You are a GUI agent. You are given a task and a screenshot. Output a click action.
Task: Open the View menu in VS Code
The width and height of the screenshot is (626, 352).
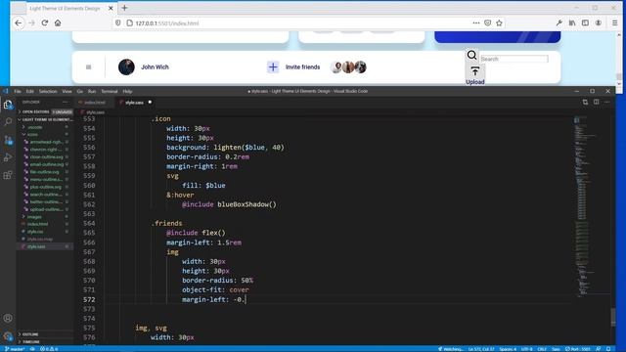(x=67, y=91)
